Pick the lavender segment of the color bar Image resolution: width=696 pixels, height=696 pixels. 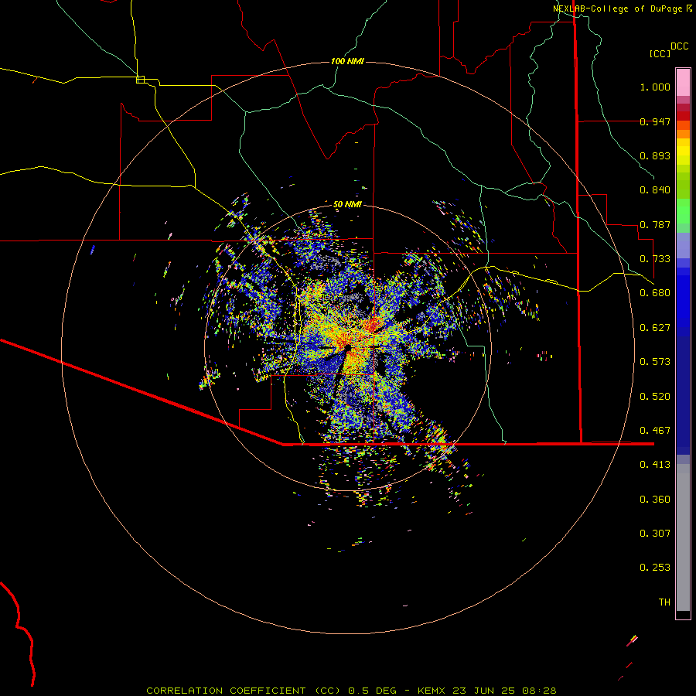[x=683, y=245]
